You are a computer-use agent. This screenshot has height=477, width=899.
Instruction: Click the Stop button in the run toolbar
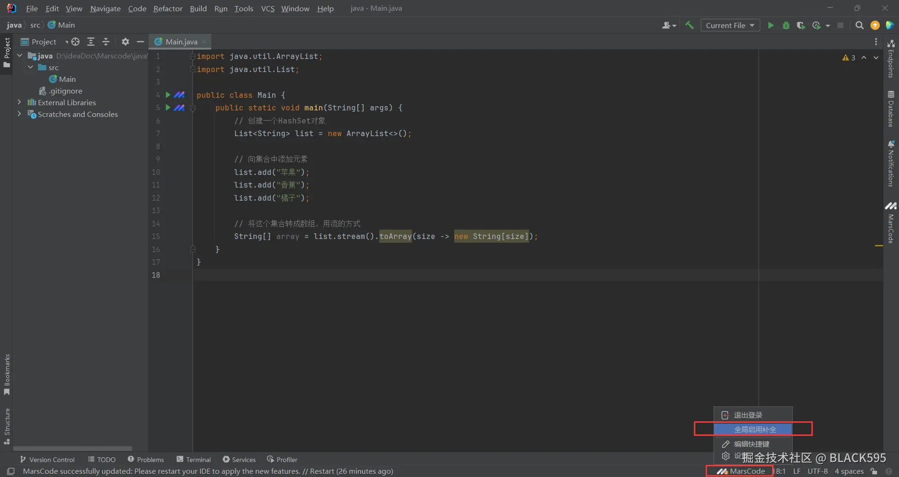click(840, 25)
